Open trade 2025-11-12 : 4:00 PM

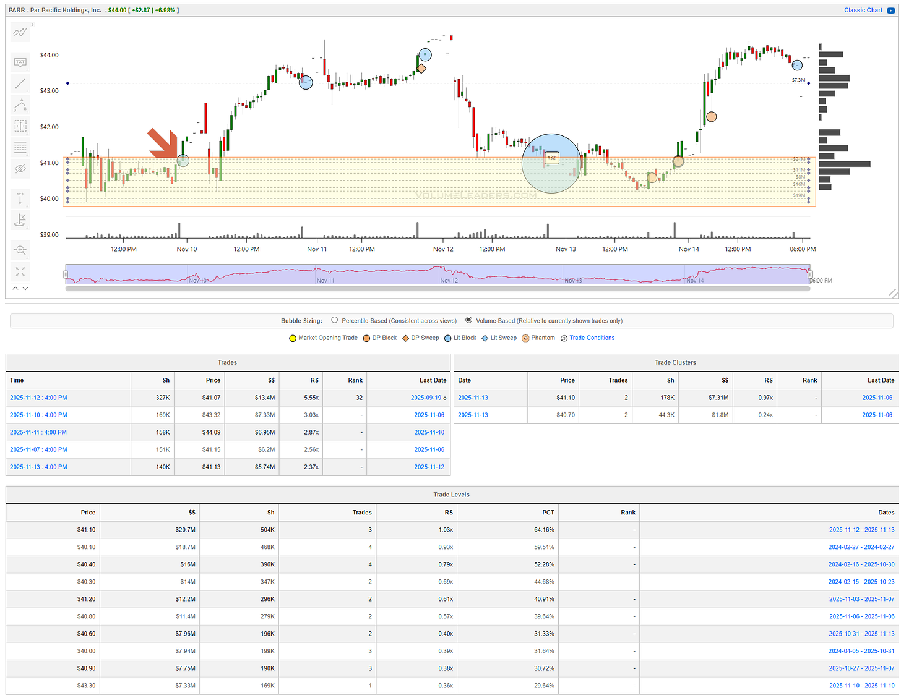pyautogui.click(x=38, y=398)
